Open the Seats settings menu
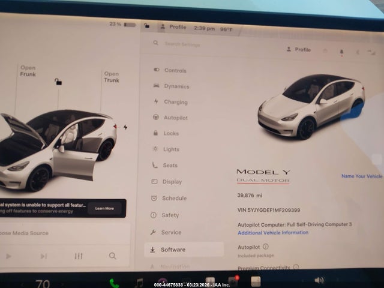 point(164,166)
